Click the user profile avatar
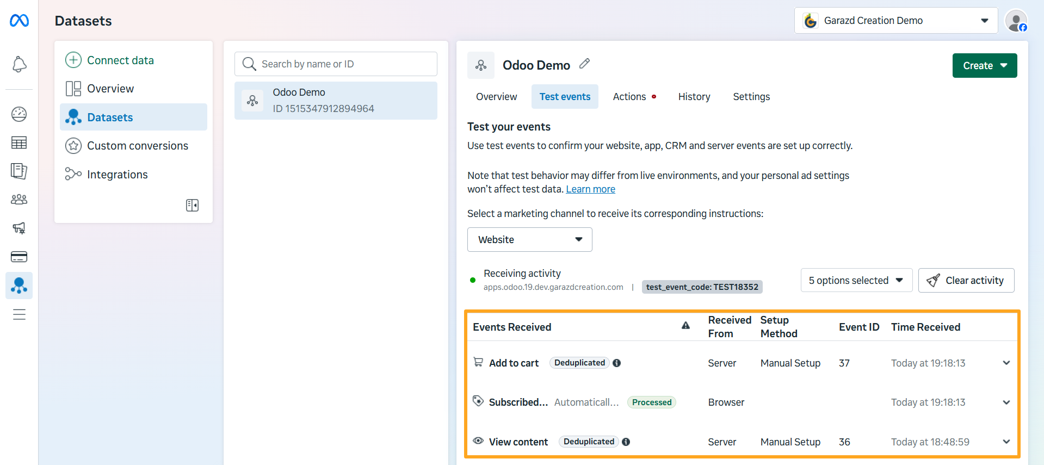Screen dimensions: 1044x465 1016,21
